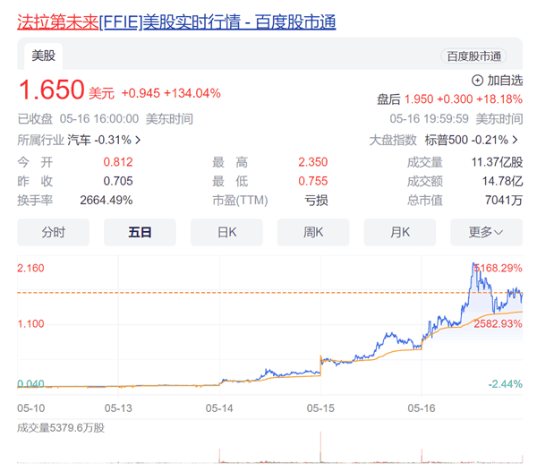
Task: Add stock via 加自选 label
Action: pyautogui.click(x=505, y=81)
